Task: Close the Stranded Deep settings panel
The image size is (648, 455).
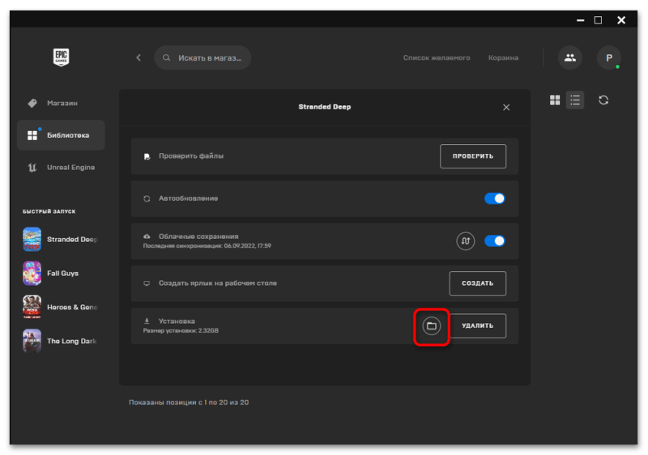Action: tap(505, 108)
